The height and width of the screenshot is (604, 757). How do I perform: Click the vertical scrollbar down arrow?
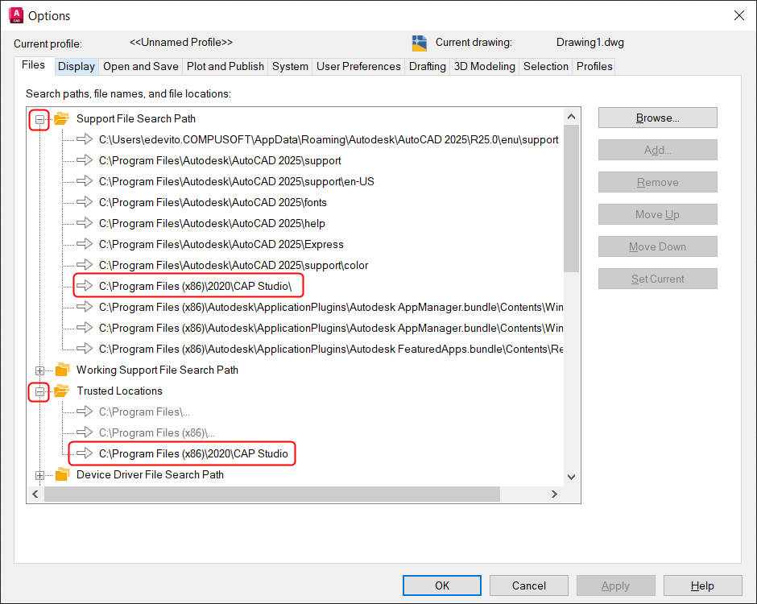click(571, 478)
